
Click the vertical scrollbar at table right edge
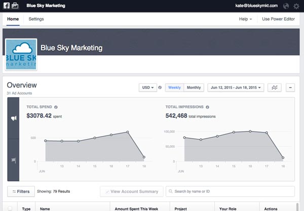coord(297,207)
